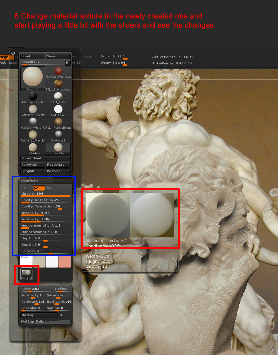Select the Fatmiri's Marble material next to Flat Color
This screenshot has height=355, width=278.
click(x=33, y=111)
